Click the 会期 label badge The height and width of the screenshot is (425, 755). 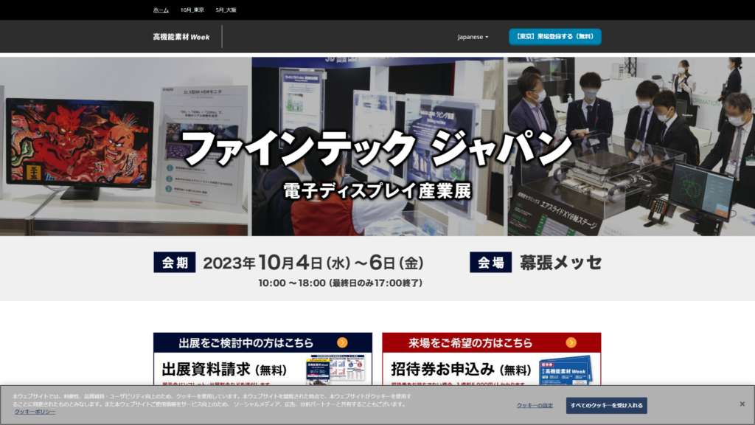(174, 263)
